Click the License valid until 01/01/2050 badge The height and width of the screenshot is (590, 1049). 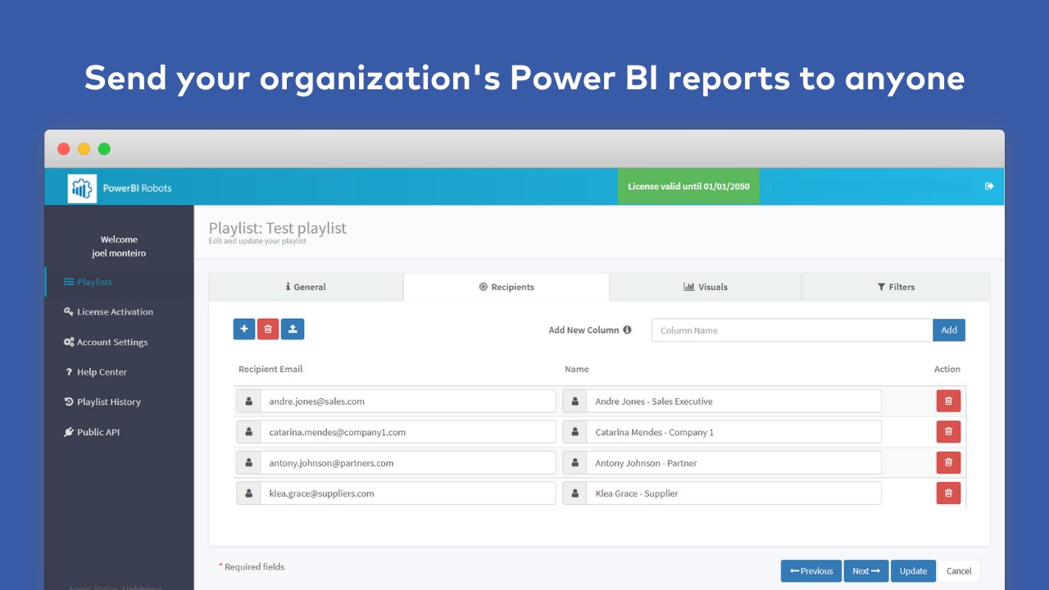tap(688, 187)
